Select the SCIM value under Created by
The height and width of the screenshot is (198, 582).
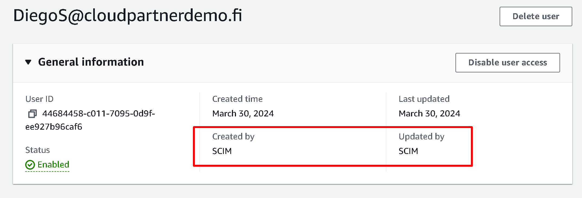[x=222, y=151]
